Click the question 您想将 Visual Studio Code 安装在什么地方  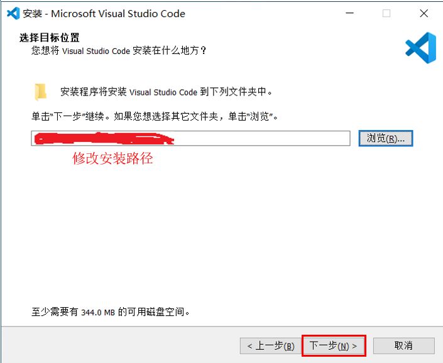pos(119,51)
